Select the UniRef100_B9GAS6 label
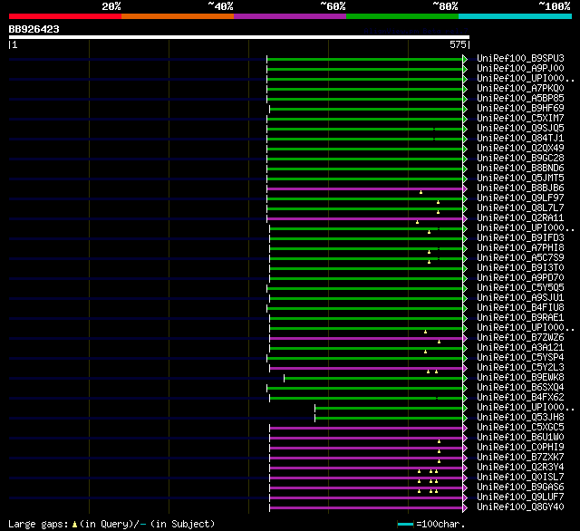Viewport: 580px width, 531px height. [x=520, y=488]
